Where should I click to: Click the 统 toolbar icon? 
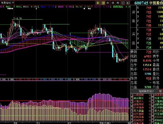pos(113,3)
